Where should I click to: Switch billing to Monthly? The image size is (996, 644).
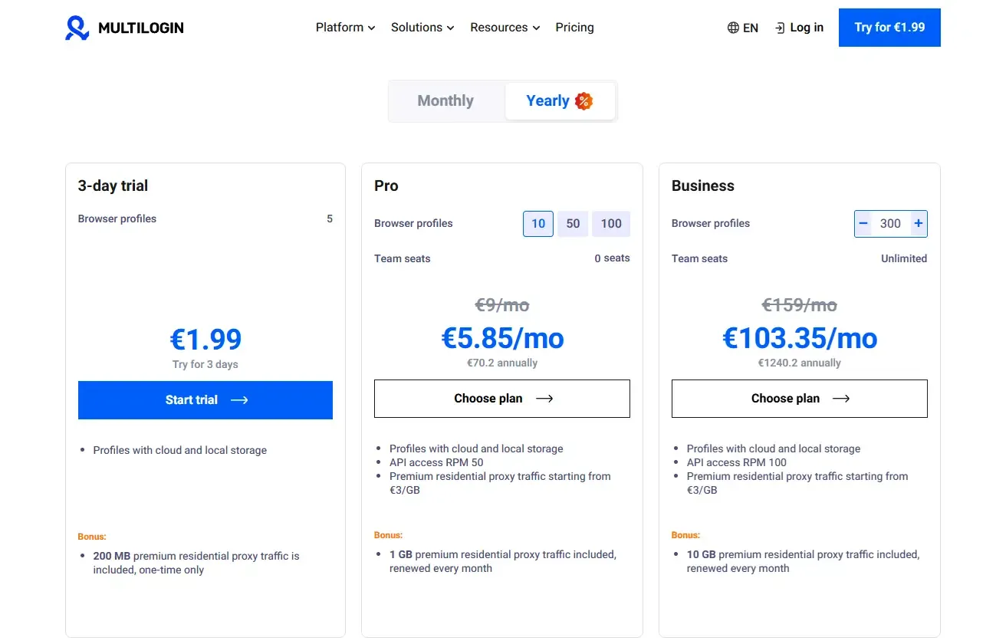445,100
